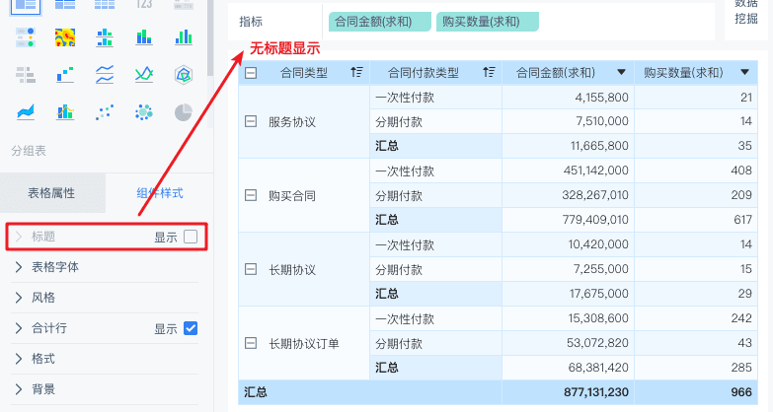
Task: Choose the multi-series line chart icon
Action: click(x=144, y=75)
